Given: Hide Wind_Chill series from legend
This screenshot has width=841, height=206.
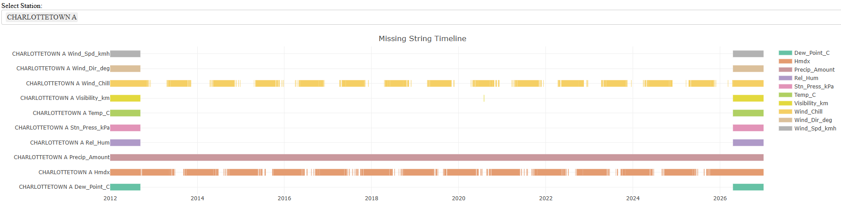Looking at the screenshot, I should [x=808, y=112].
